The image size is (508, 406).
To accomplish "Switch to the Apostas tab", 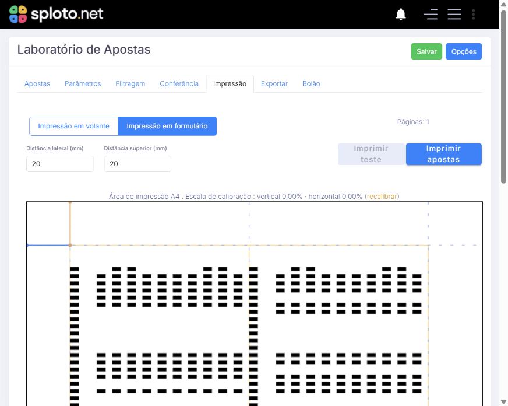I will pyautogui.click(x=37, y=83).
